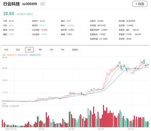
Task: Switch to the 月K monthly view
Action: (x=52, y=50)
